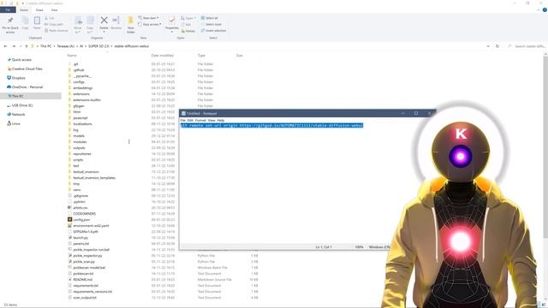Image resolution: width=548 pixels, height=308 pixels.
Task: Click the Explorer vertical scrollbar
Action: (x=545, y=146)
